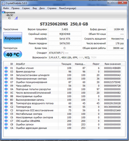Viewport: 129px width, 141px height.
Task: Open the Язык(Language) menu
Action: click(67, 8)
